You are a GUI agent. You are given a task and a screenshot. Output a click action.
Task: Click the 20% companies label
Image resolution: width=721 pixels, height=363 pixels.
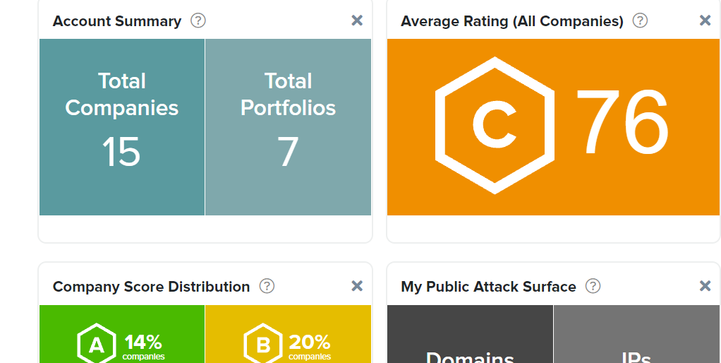310,347
